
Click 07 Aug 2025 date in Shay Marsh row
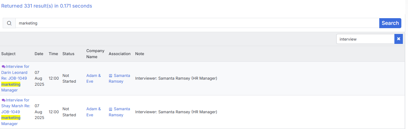(x=39, y=112)
